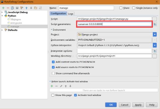160x109 pixels.
Task: Toggle Single instance only
Action: tap(134, 8)
